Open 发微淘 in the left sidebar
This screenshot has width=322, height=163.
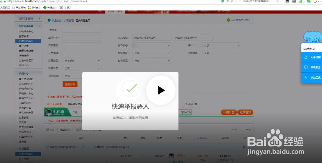(23, 142)
